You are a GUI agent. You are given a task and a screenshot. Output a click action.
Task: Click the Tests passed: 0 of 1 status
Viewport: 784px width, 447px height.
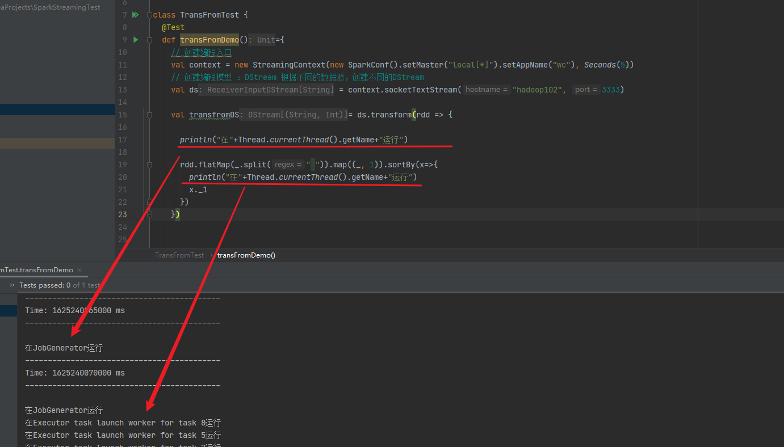pyautogui.click(x=59, y=285)
